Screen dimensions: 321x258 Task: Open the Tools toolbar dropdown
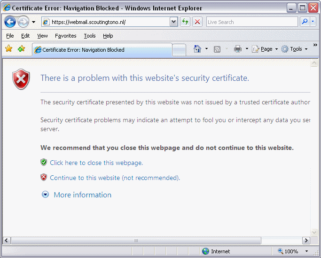coord(296,49)
